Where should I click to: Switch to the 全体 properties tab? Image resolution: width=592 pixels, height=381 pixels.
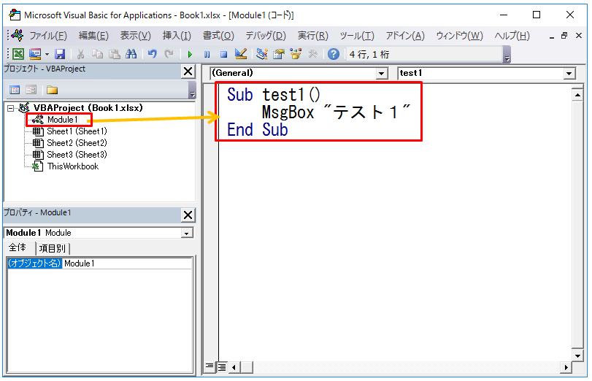tap(18, 247)
